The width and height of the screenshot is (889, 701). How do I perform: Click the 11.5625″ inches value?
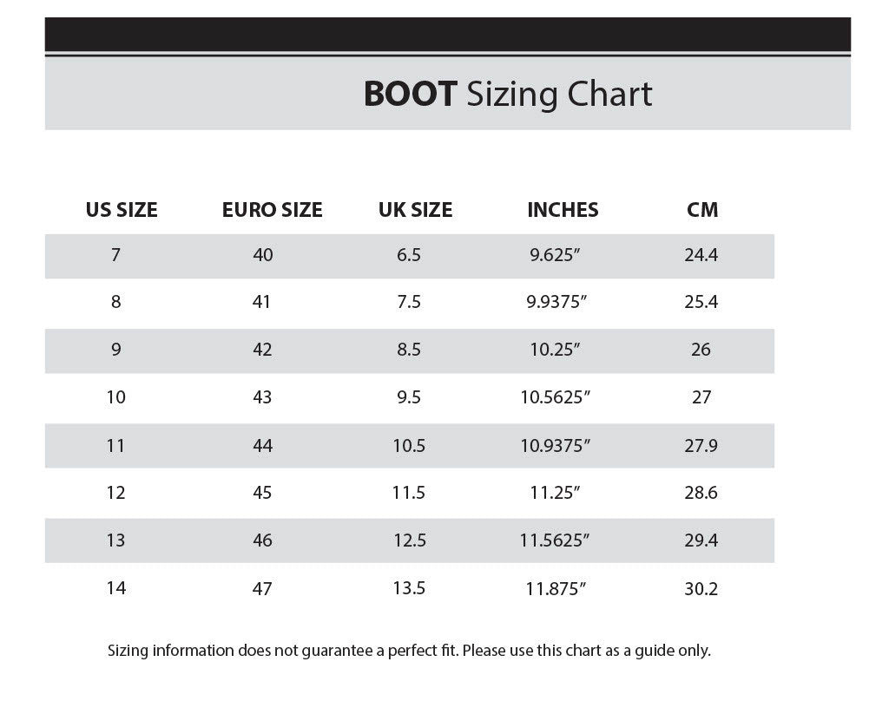556,540
